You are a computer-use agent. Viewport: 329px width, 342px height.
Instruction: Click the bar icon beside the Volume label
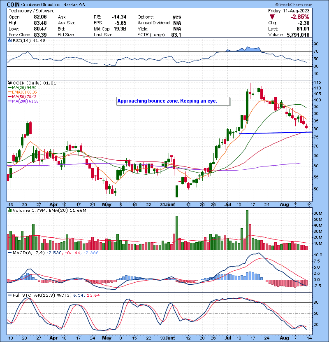tap(9, 210)
